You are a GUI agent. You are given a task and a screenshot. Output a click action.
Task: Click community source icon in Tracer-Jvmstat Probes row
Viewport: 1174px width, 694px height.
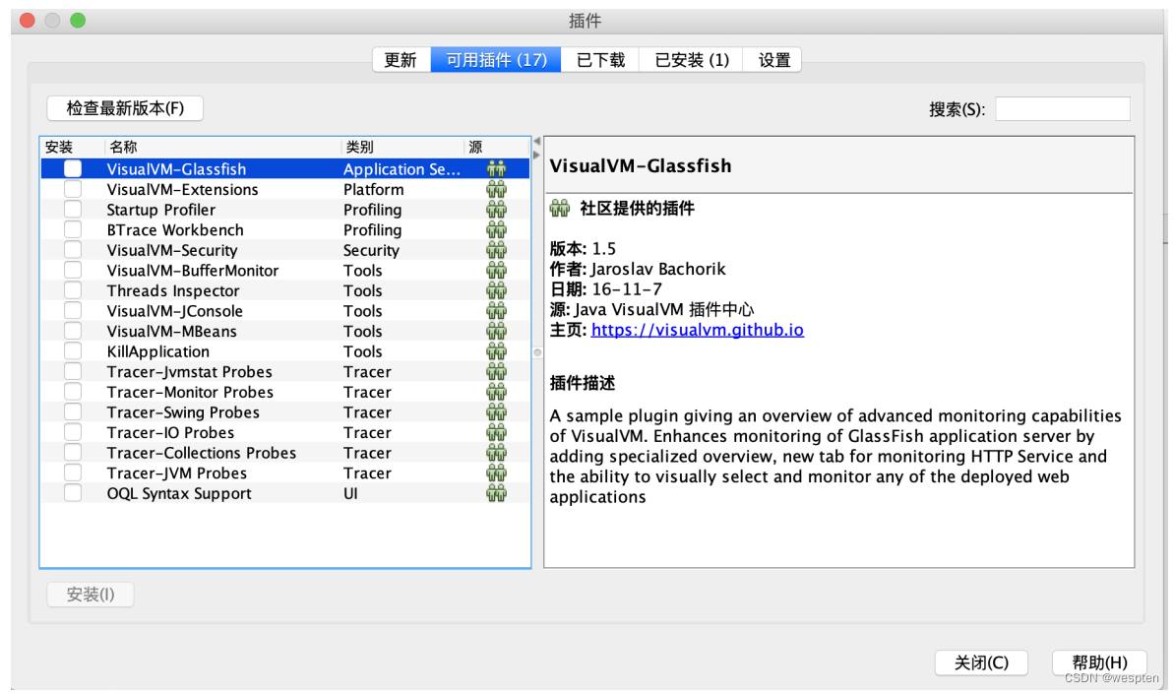pyautogui.click(x=496, y=370)
